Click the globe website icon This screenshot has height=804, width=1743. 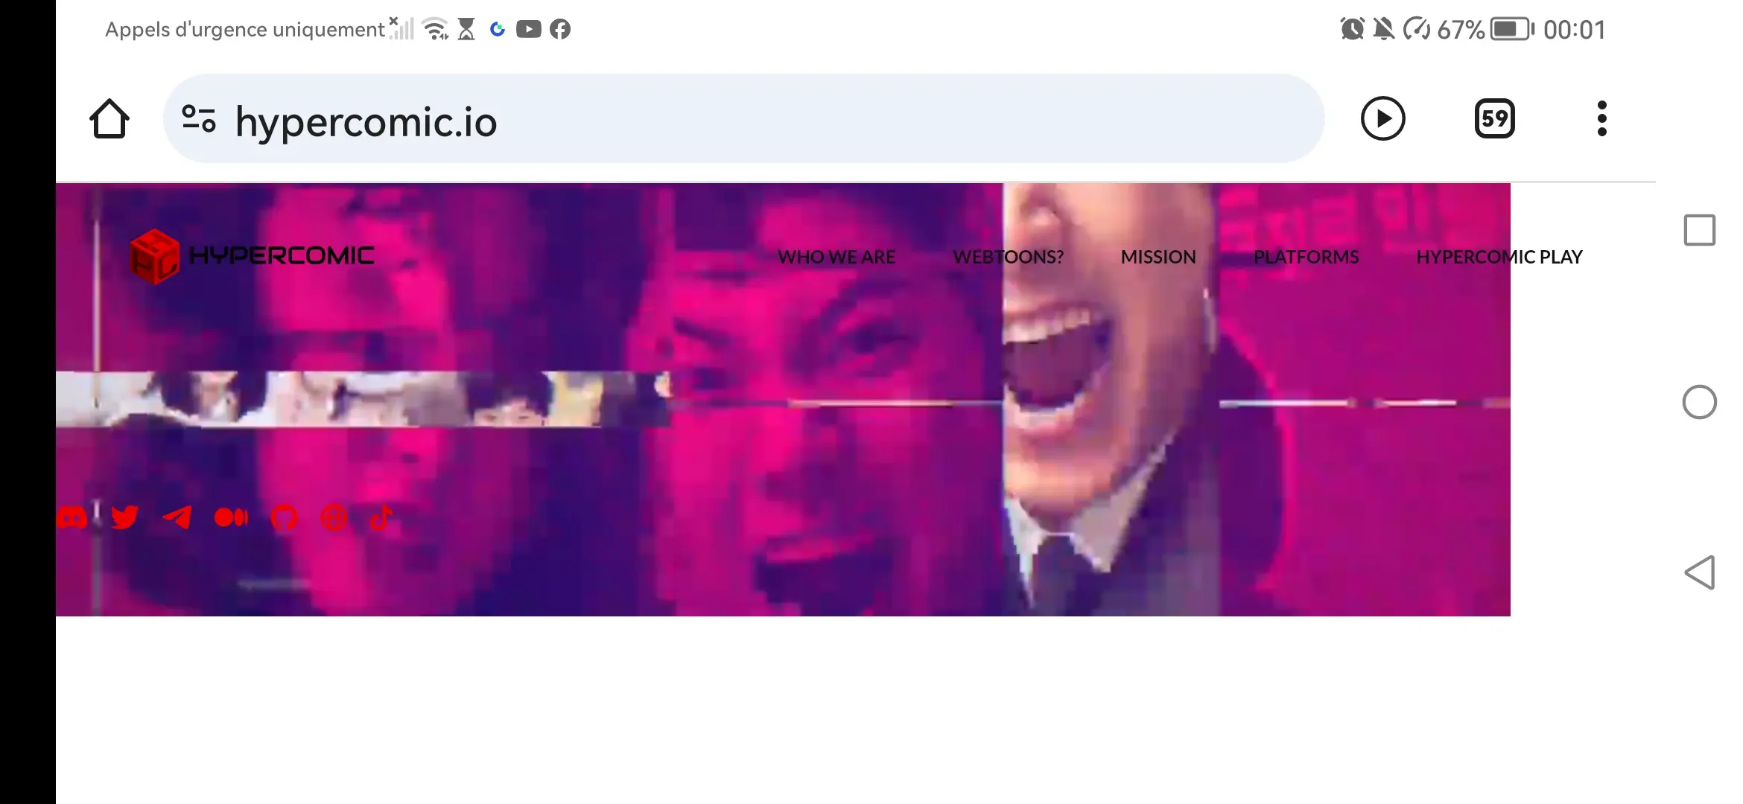click(x=334, y=517)
